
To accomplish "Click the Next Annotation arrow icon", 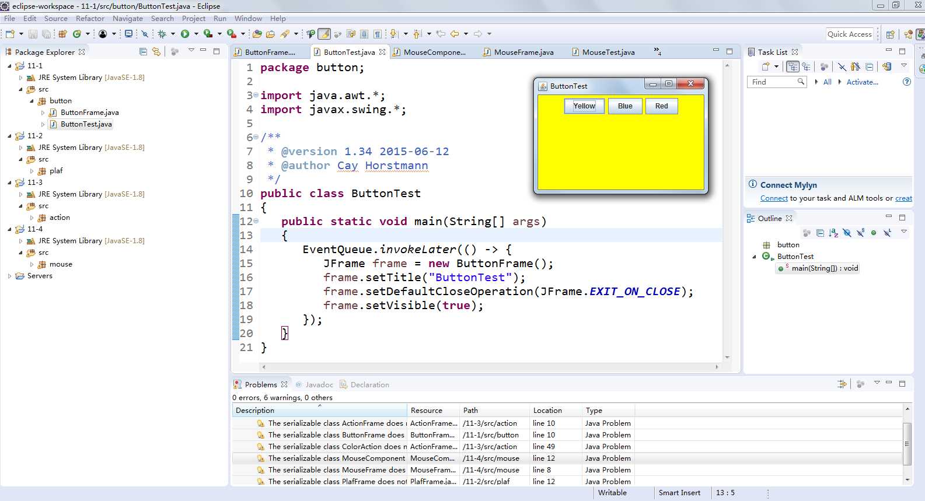I will [393, 34].
